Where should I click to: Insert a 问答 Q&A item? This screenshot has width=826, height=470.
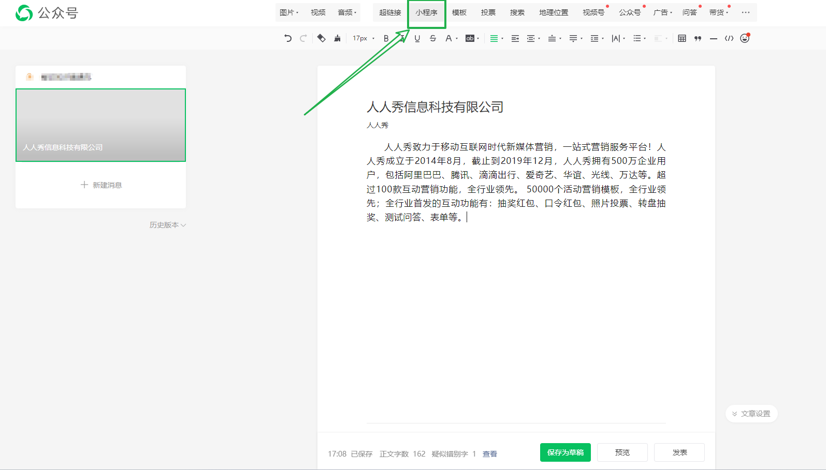coord(690,12)
